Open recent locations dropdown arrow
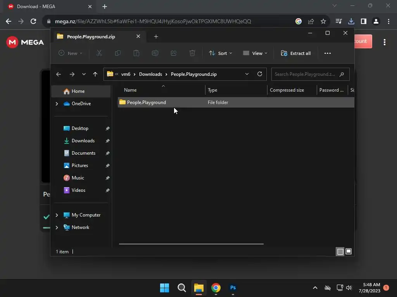 [x=84, y=74]
